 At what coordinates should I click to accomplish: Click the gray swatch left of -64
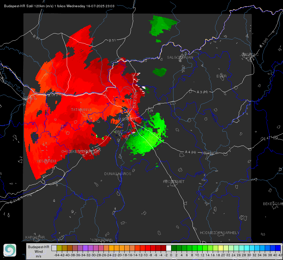click(x=54, y=248)
